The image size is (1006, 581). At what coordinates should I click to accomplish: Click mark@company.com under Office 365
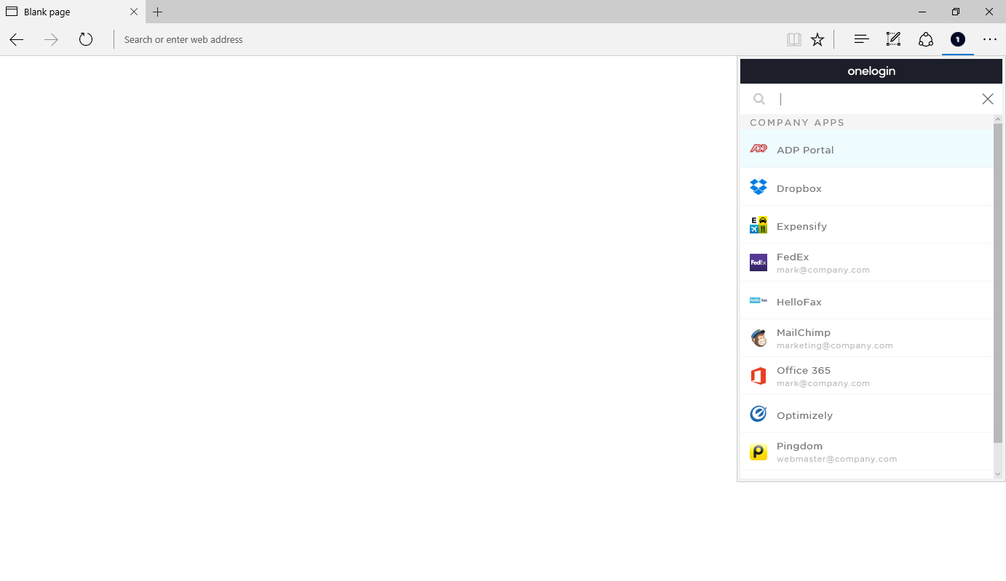point(823,383)
